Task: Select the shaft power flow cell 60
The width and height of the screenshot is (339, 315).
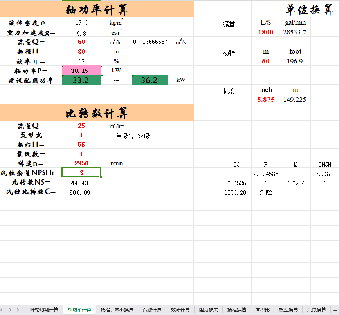Action: click(x=81, y=42)
